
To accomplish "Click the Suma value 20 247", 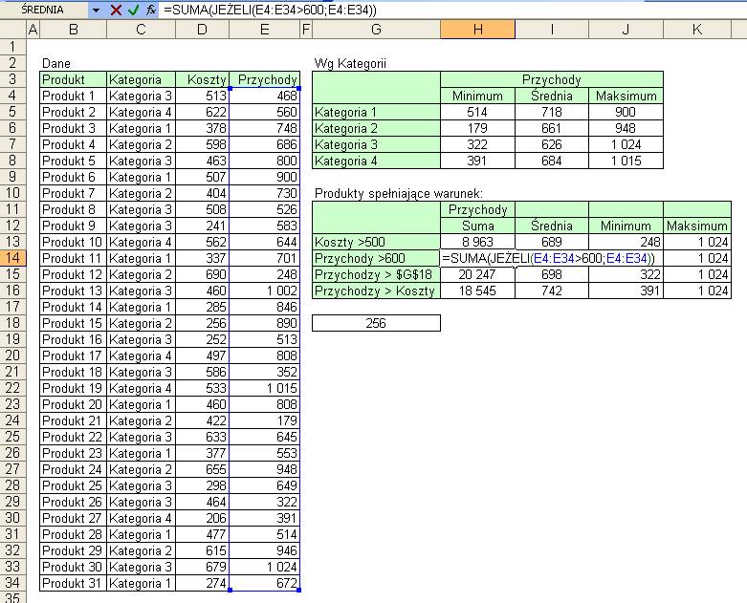I will pyautogui.click(x=478, y=274).
